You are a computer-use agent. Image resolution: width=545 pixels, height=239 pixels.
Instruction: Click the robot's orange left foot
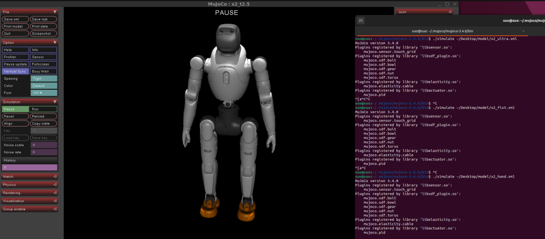point(246,211)
